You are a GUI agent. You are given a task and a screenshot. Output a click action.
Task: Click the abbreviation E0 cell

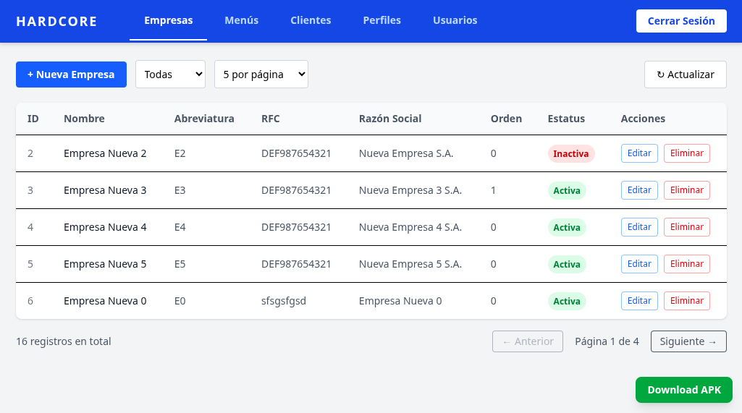coord(180,301)
